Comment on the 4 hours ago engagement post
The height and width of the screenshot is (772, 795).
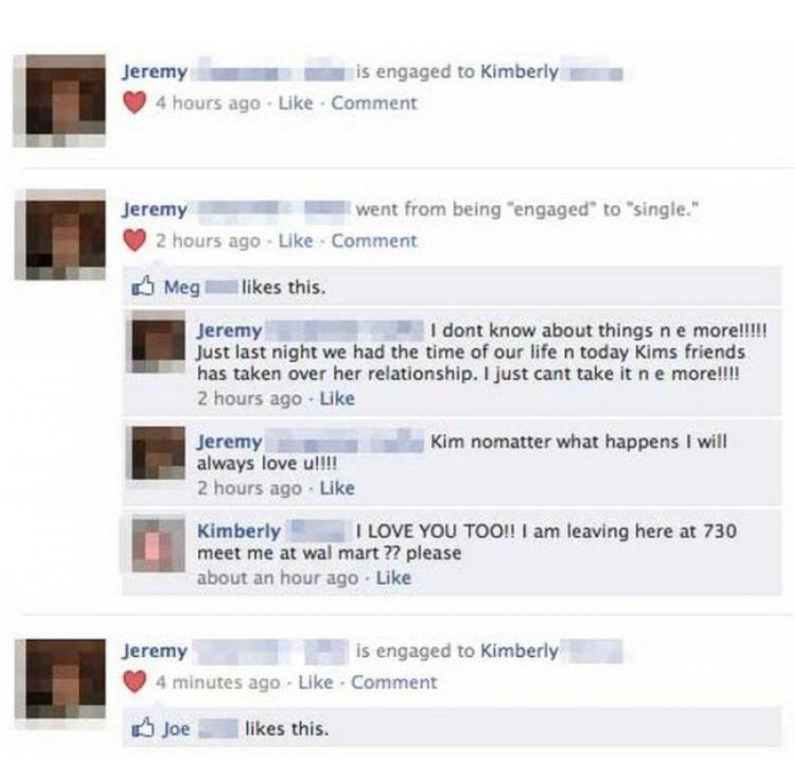(374, 103)
